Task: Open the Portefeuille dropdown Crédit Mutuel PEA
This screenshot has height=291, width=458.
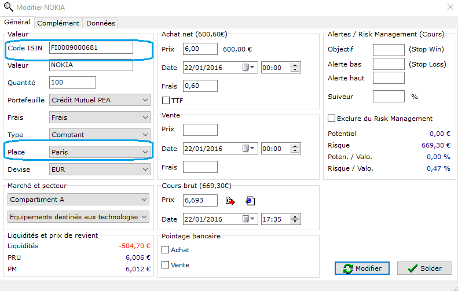Action: coord(100,100)
